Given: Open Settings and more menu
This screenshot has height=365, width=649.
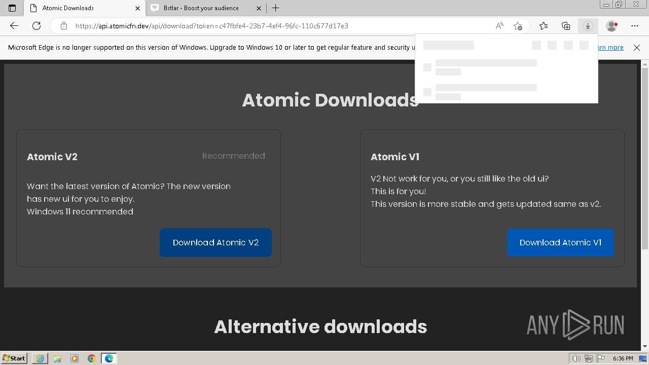Looking at the screenshot, I should pos(635,26).
